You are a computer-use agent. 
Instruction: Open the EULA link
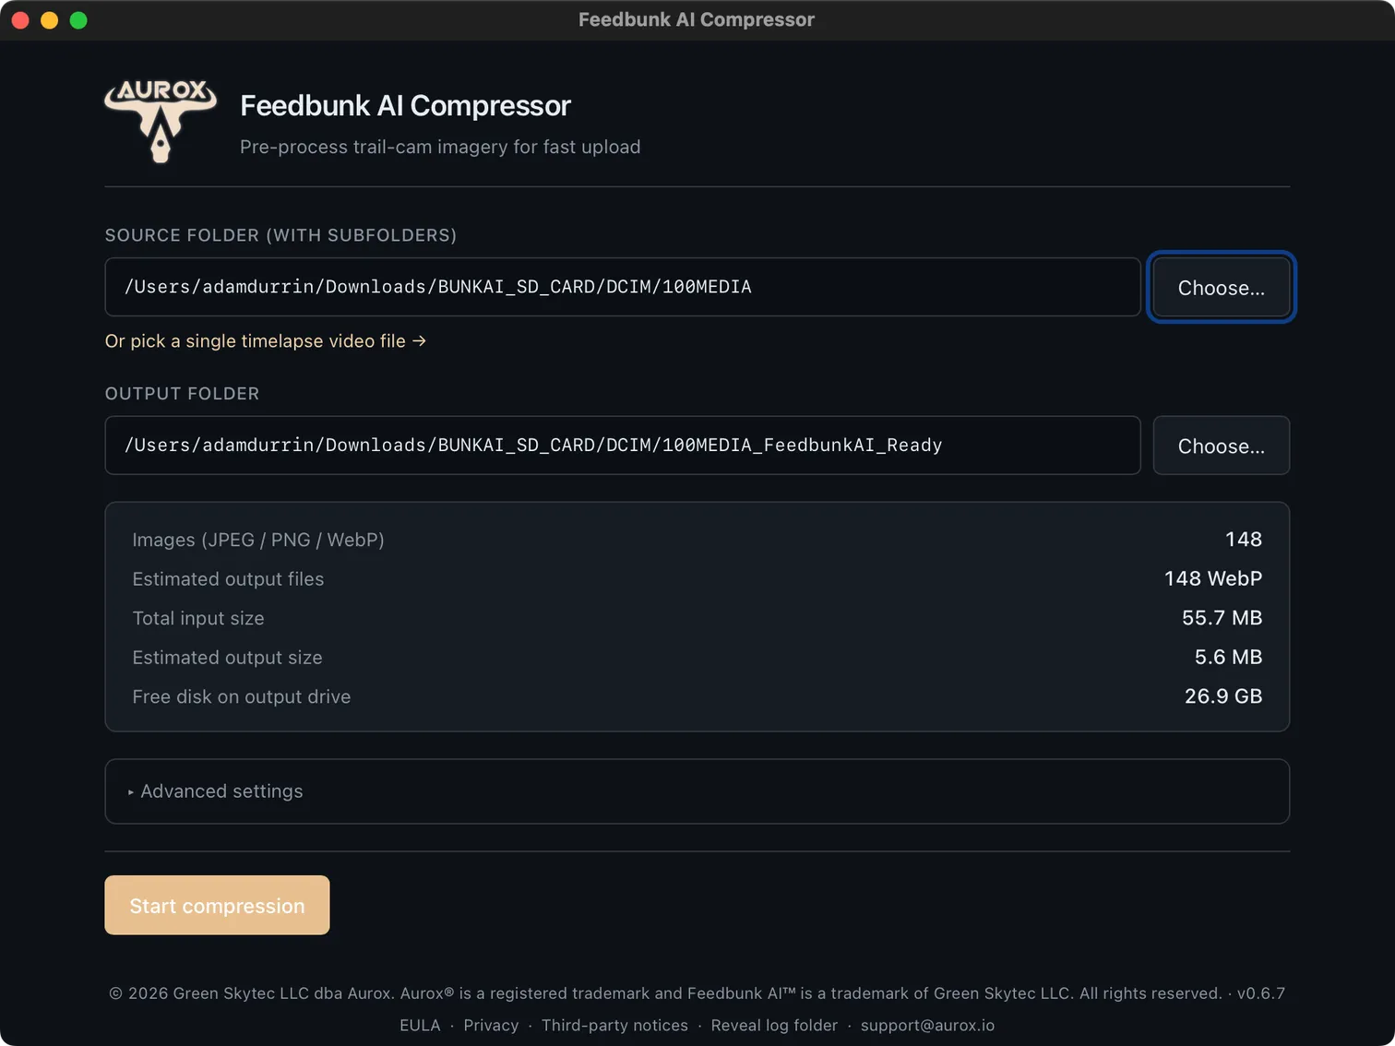tap(420, 1025)
